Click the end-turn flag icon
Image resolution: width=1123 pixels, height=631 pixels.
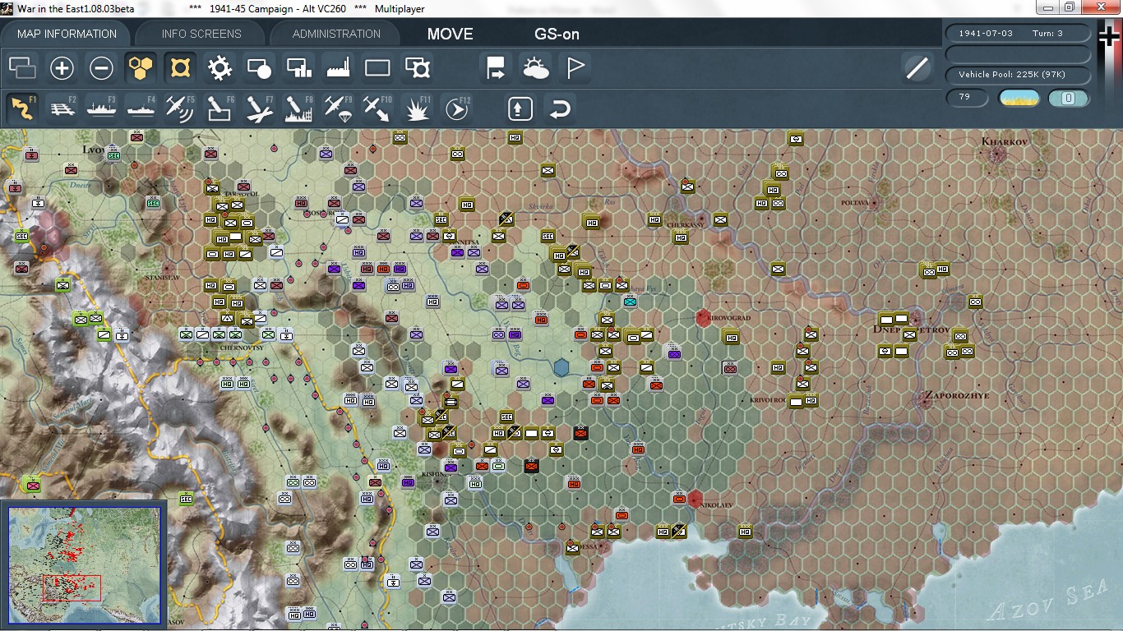point(575,67)
